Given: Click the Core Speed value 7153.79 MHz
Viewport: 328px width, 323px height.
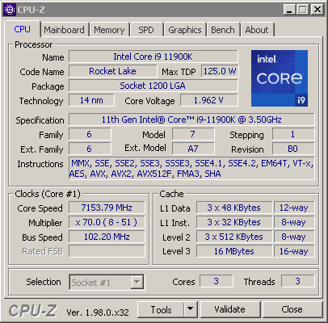Looking at the screenshot, I should tap(107, 208).
